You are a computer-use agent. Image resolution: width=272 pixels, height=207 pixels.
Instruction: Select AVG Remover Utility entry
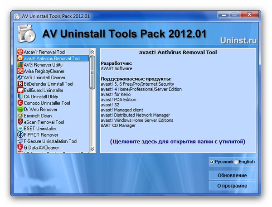click(x=53, y=65)
